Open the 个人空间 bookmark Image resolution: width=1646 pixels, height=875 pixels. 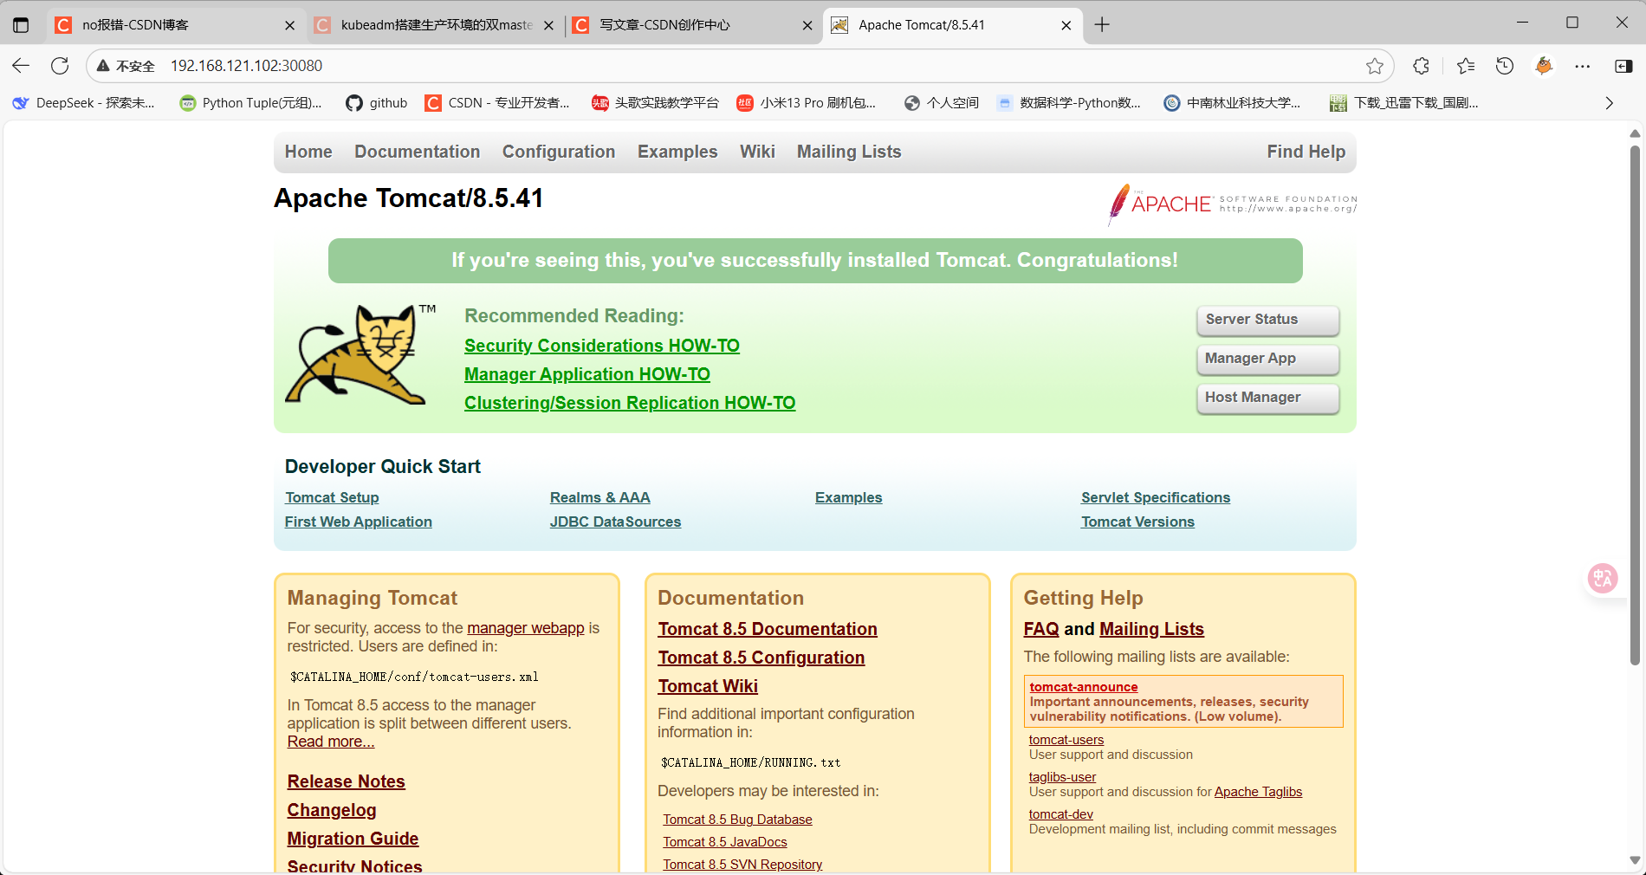click(x=942, y=103)
